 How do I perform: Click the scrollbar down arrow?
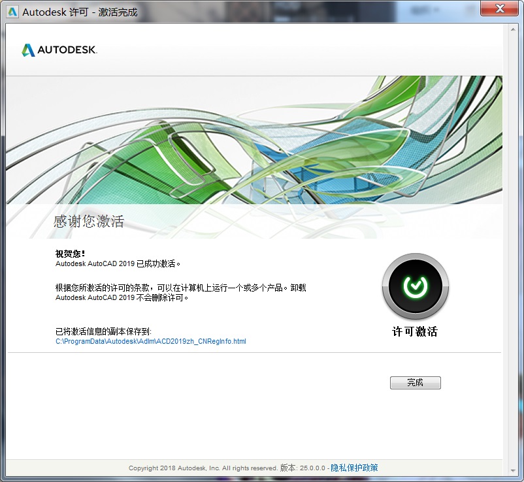click(513, 471)
